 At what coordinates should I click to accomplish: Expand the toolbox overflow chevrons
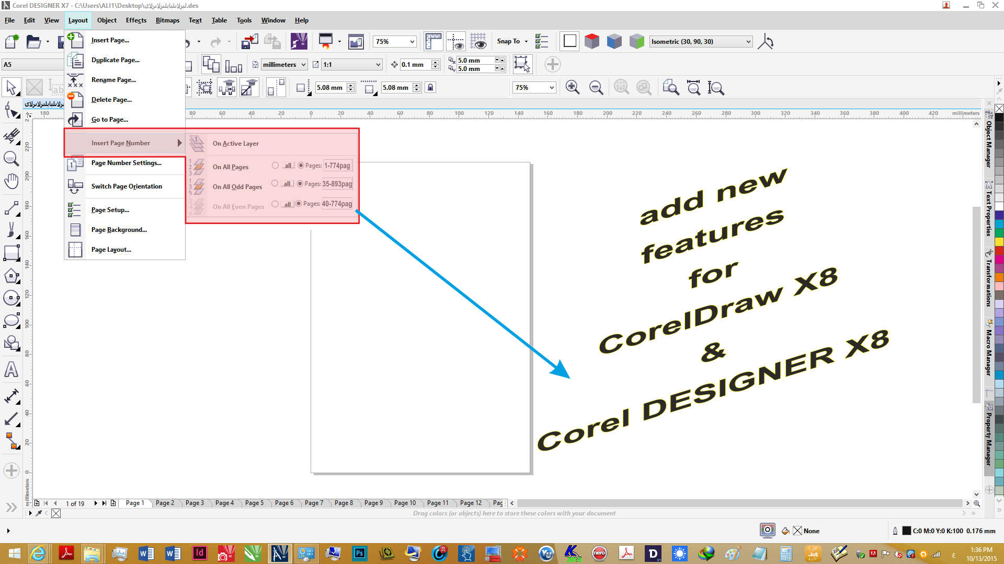pyautogui.click(x=12, y=507)
